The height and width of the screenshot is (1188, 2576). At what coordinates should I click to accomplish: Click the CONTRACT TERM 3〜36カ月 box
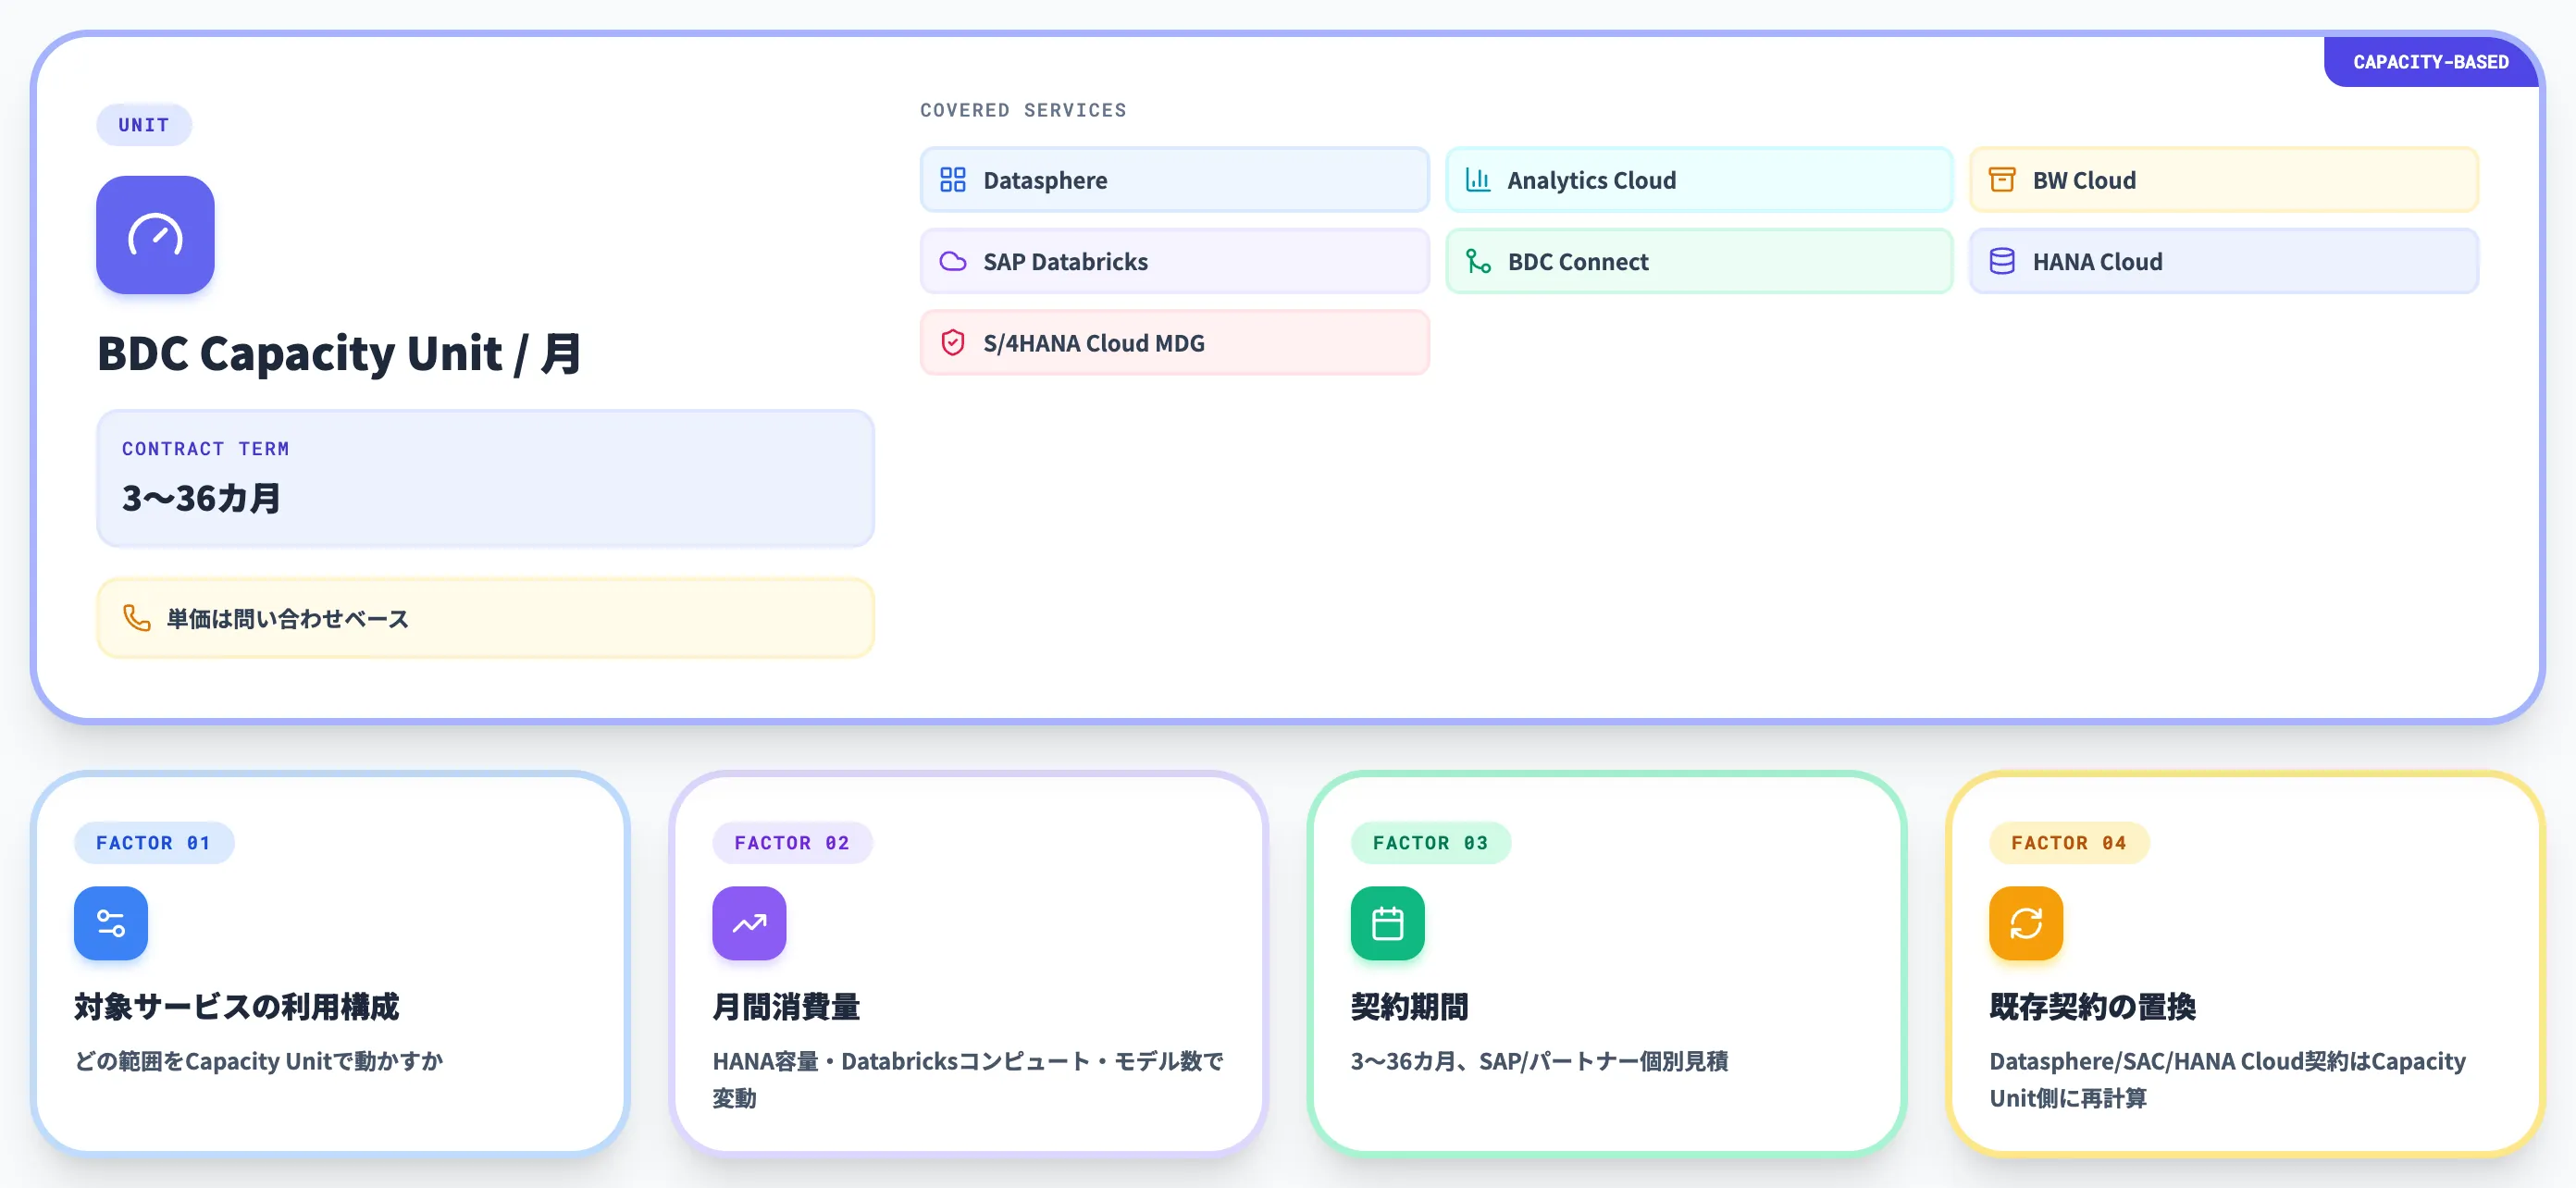pos(485,478)
